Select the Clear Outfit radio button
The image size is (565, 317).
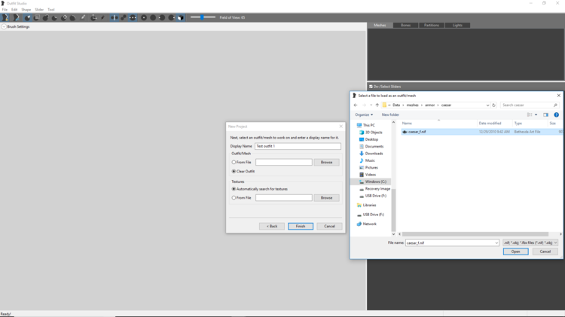234,172
